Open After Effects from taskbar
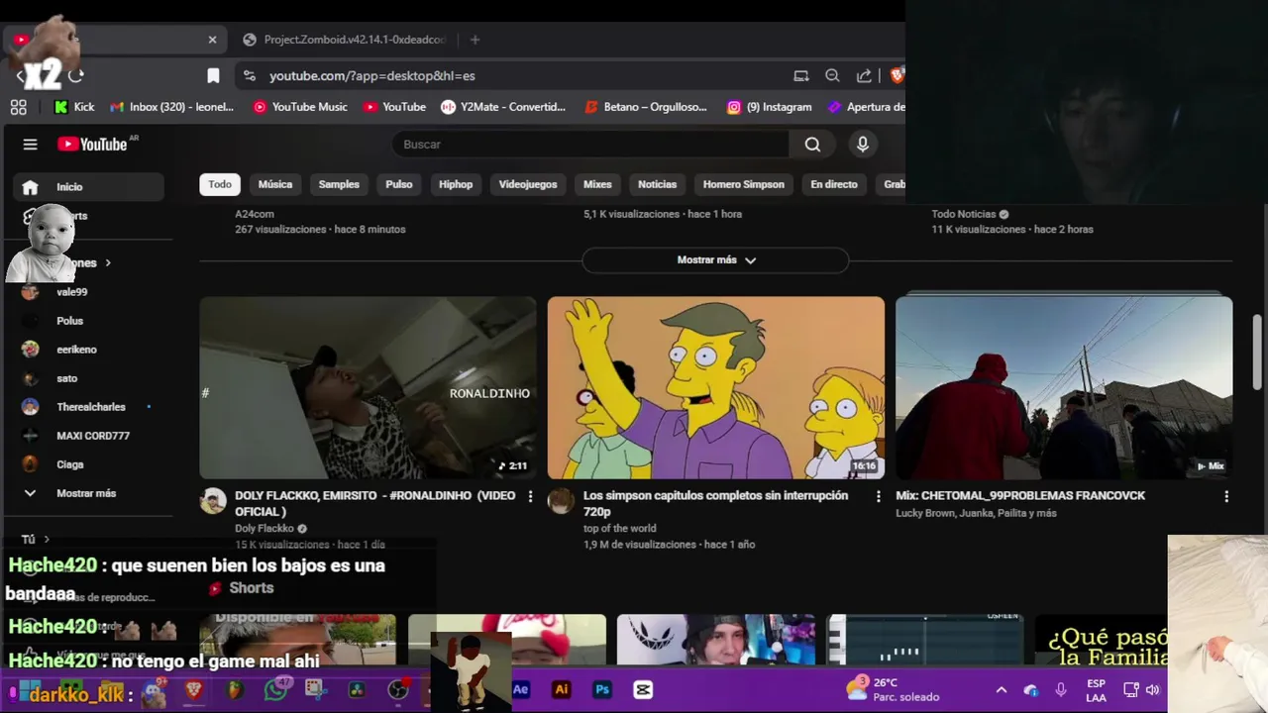 coord(520,690)
